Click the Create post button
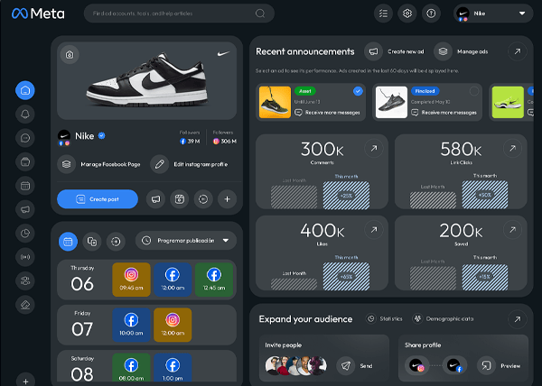542x386 pixels. point(98,199)
